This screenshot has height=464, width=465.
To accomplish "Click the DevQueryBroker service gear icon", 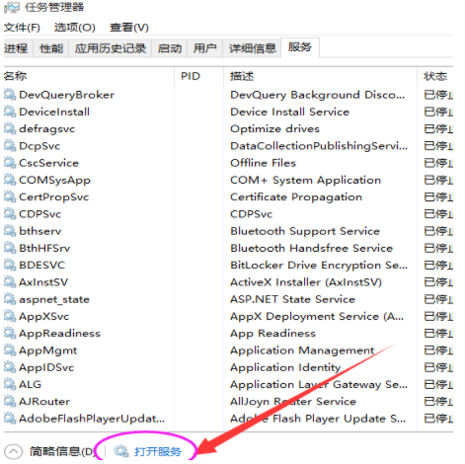I will pyautogui.click(x=10, y=95).
